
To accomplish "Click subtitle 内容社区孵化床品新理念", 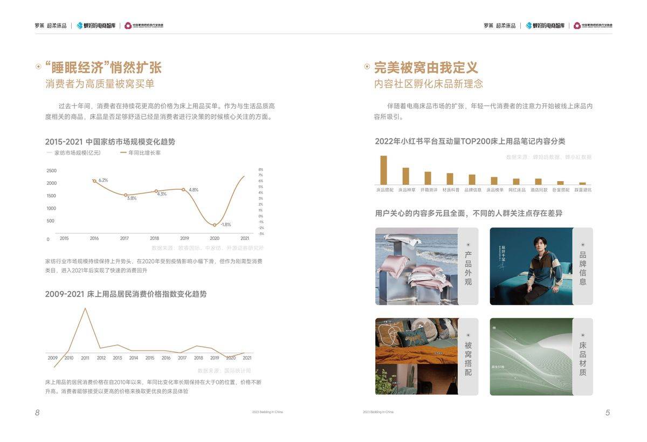I will (429, 84).
